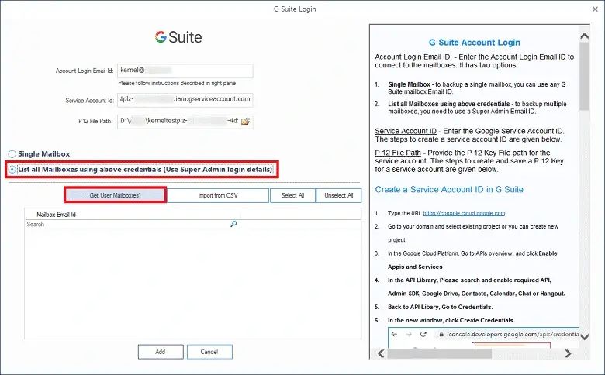Click the embedded browser address bar URL
The width and height of the screenshot is (605, 375).
tap(513, 334)
